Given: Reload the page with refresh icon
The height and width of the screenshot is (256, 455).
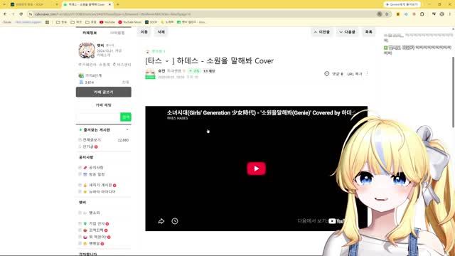Looking at the screenshot, I should click(21, 14).
